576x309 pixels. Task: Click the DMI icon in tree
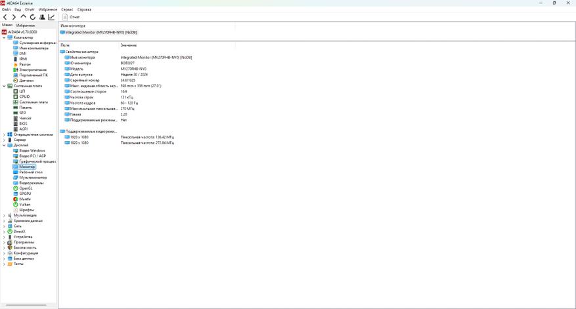click(x=15, y=54)
